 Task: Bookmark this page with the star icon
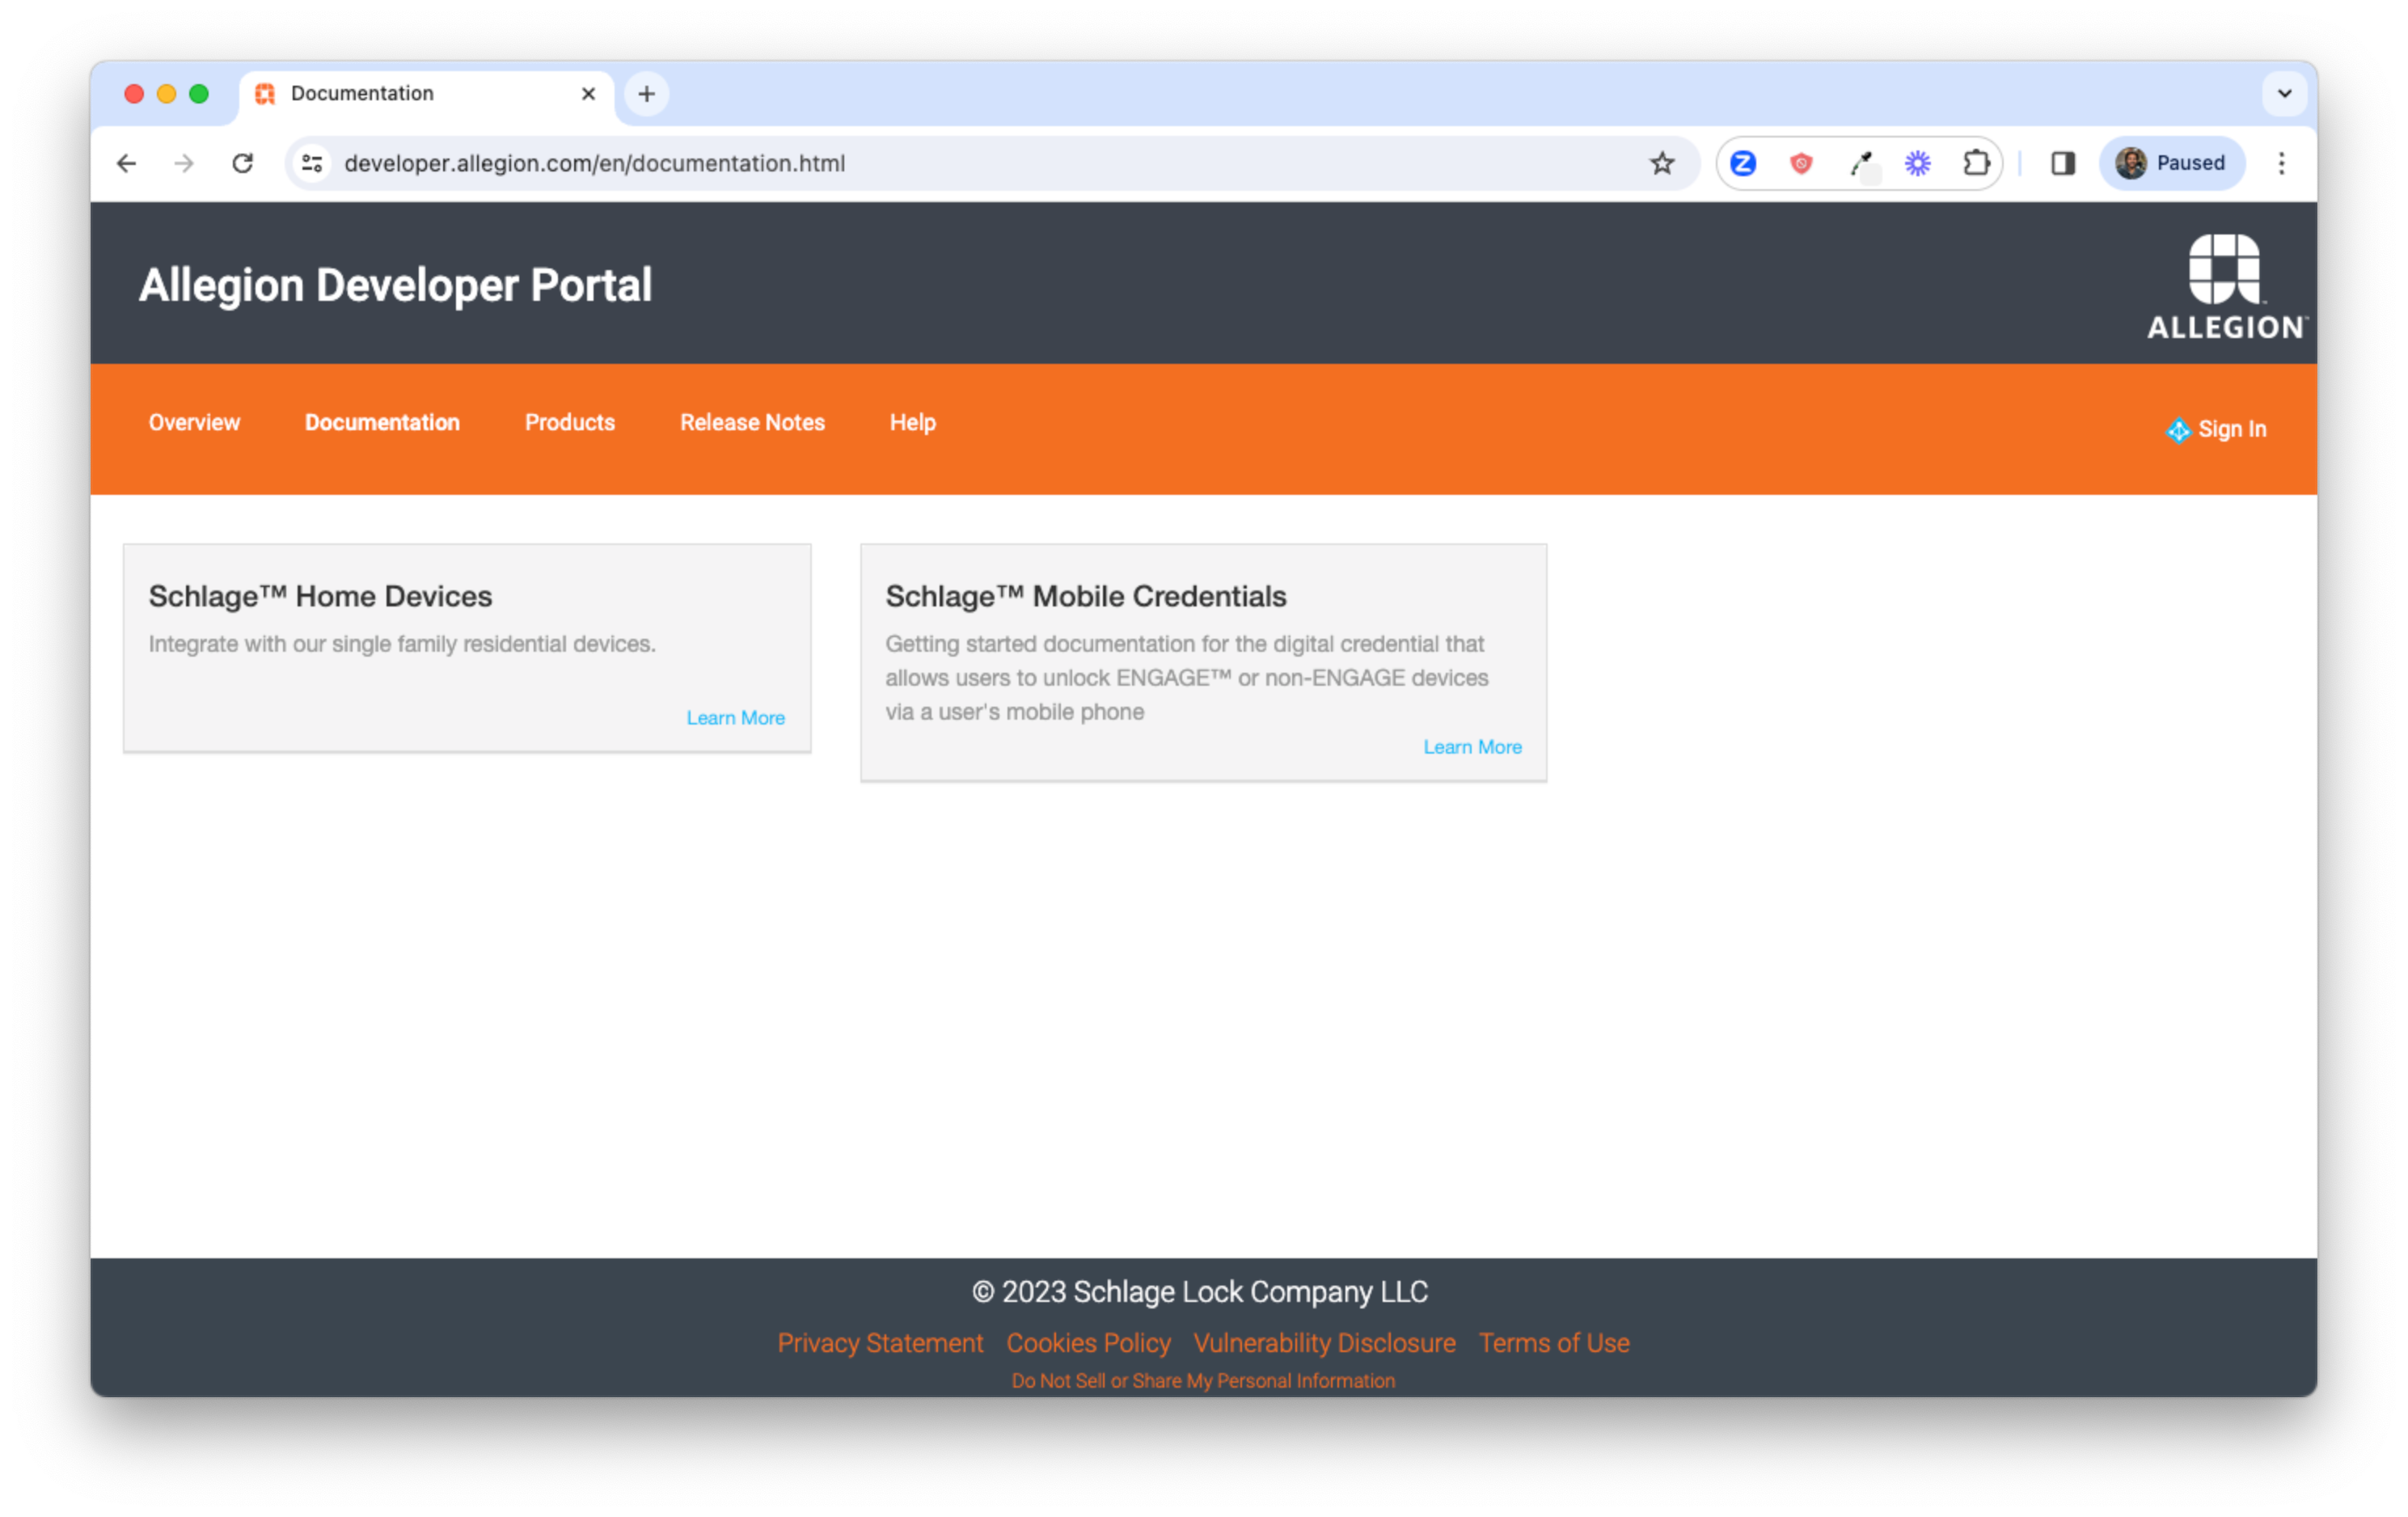coord(1661,163)
